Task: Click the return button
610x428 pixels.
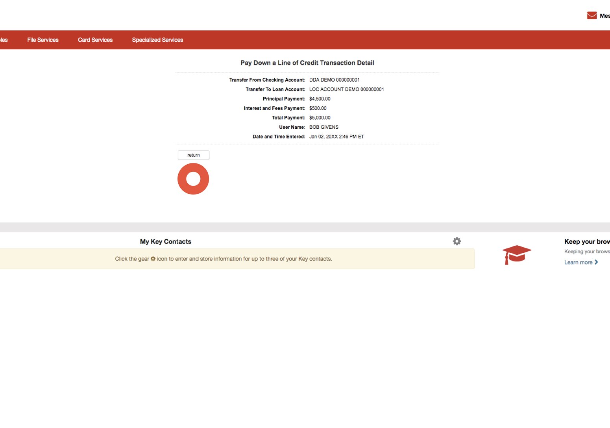Action: (x=193, y=155)
